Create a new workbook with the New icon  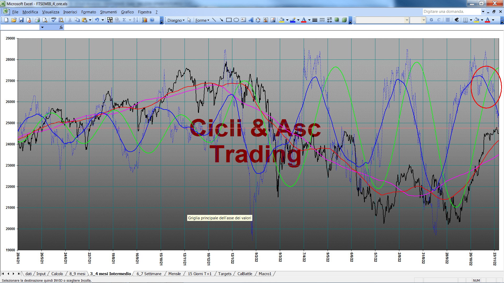point(7,20)
